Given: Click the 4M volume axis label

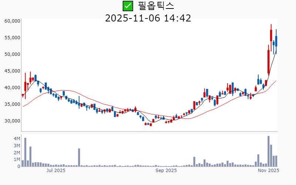Looking at the screenshot, I should pyautogui.click(x=17, y=138).
